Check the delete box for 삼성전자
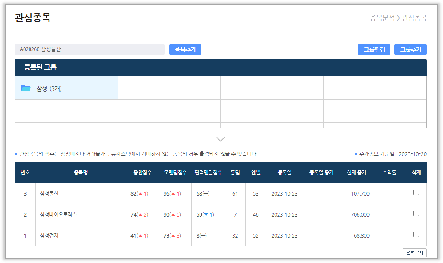This screenshot has width=443, height=263. click(416, 235)
